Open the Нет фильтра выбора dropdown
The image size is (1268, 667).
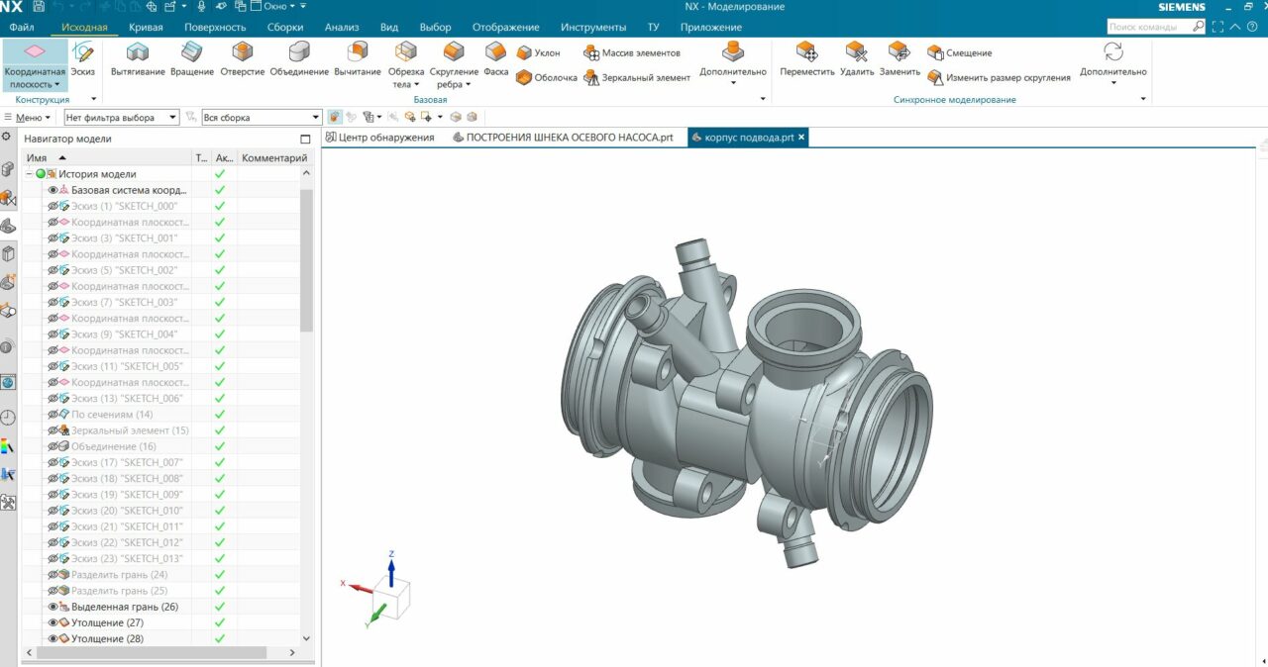[x=172, y=118]
